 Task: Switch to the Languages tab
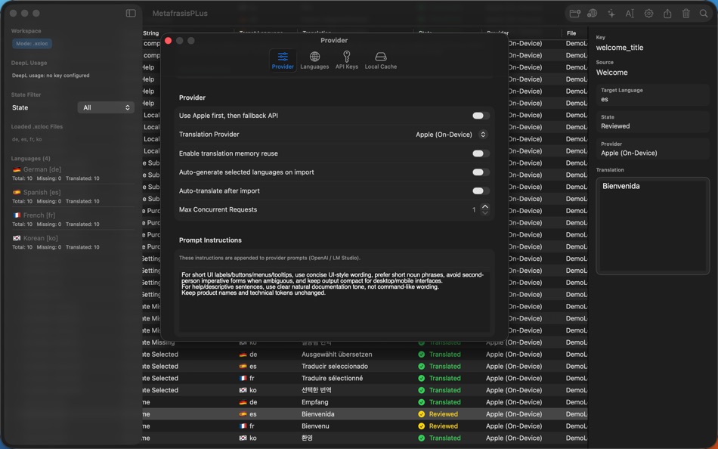pos(314,60)
